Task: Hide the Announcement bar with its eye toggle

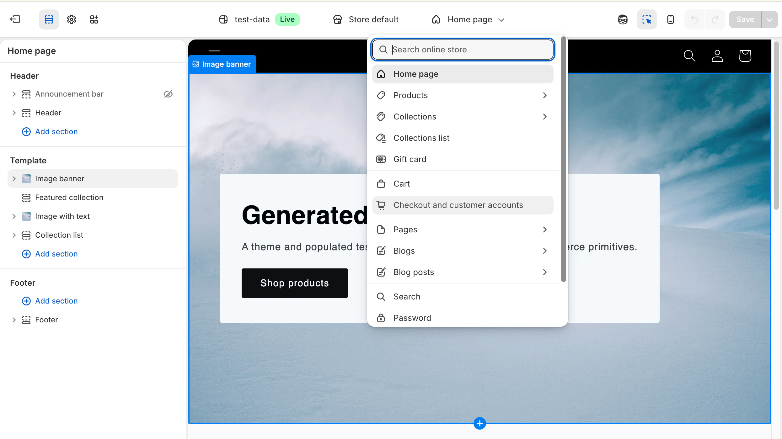Action: click(168, 94)
